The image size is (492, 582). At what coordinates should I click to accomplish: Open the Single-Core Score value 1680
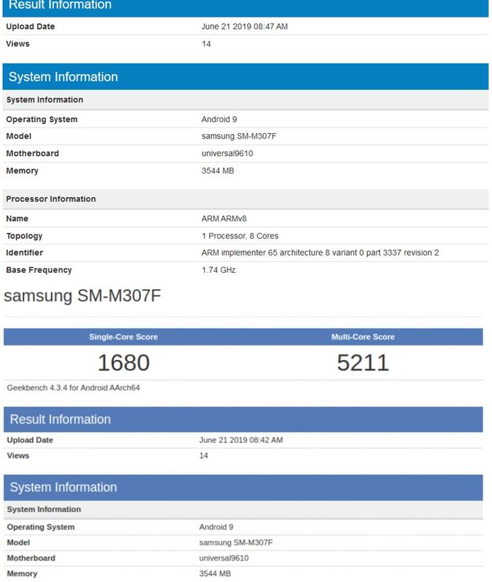(x=124, y=363)
